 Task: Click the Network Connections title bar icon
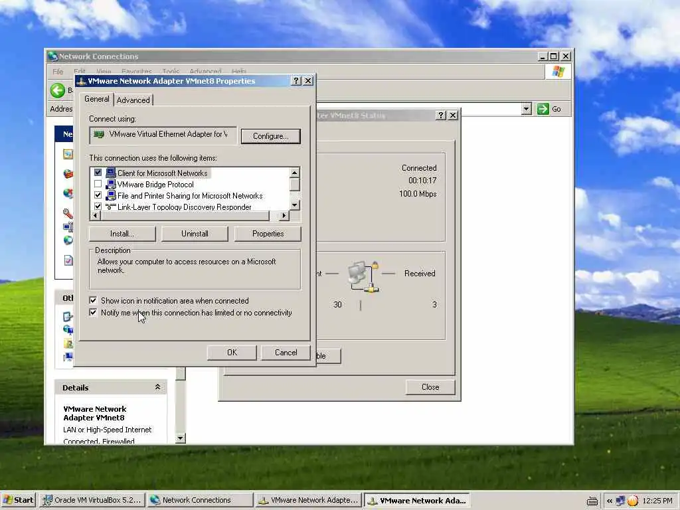(53, 56)
